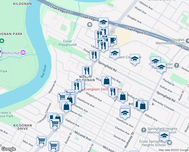The image size is (189, 152).
Task: Click the Essar Playground label
Action: [67, 43]
